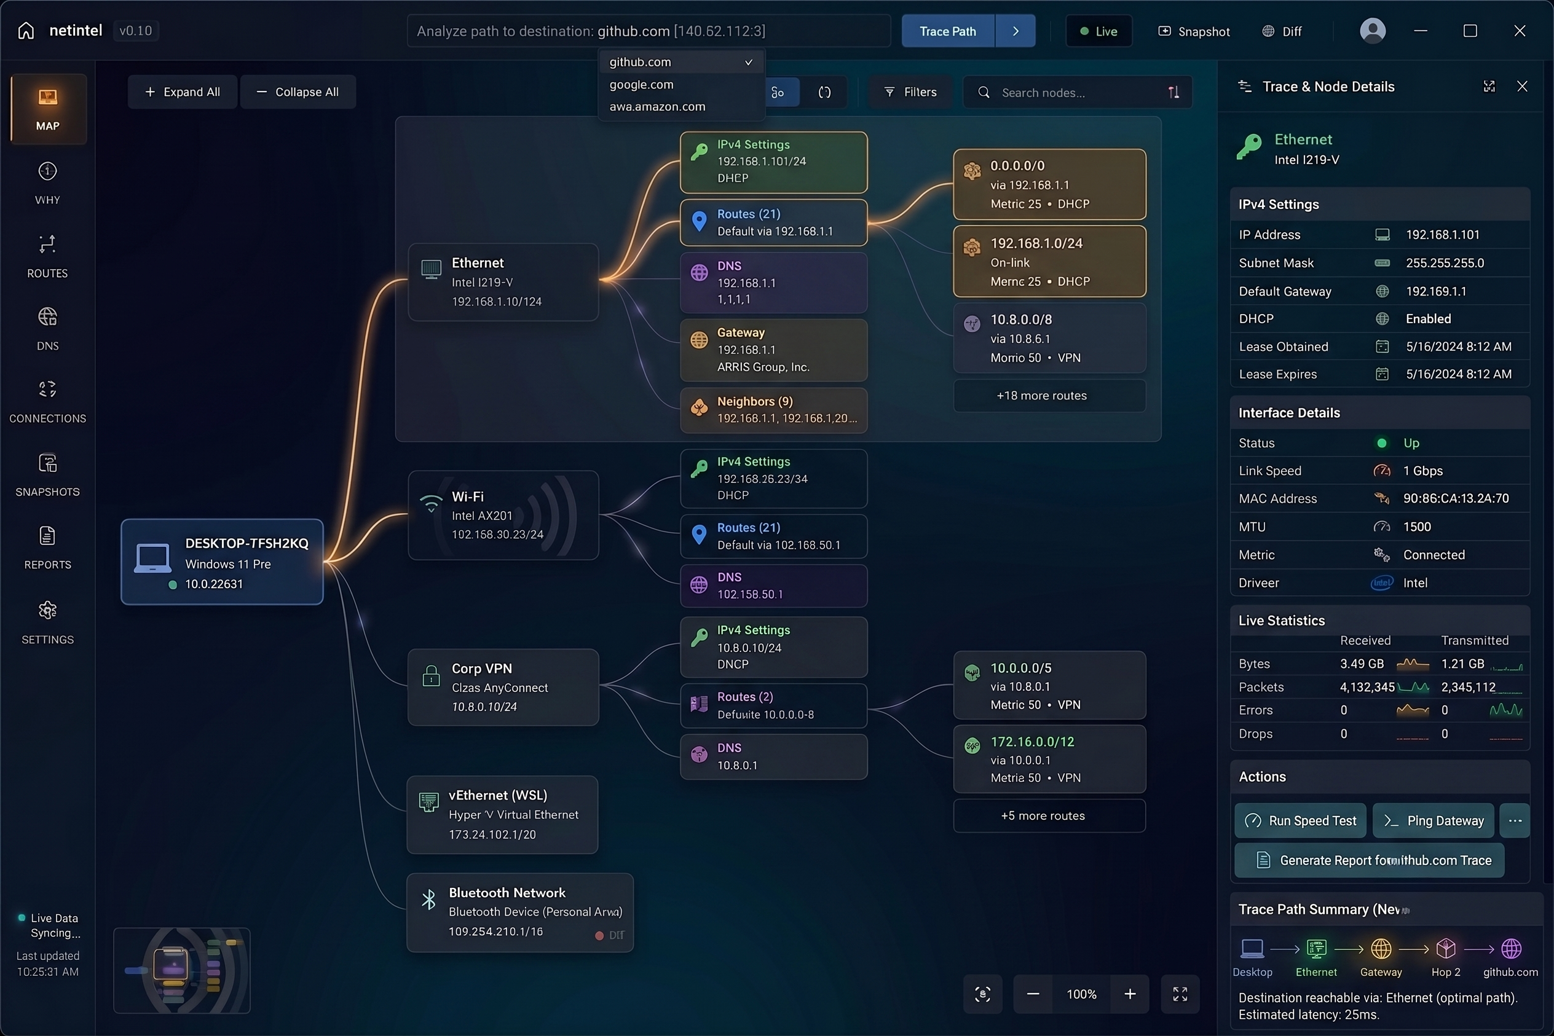Click the destination path input field
The image size is (1554, 1036).
coord(649,31)
